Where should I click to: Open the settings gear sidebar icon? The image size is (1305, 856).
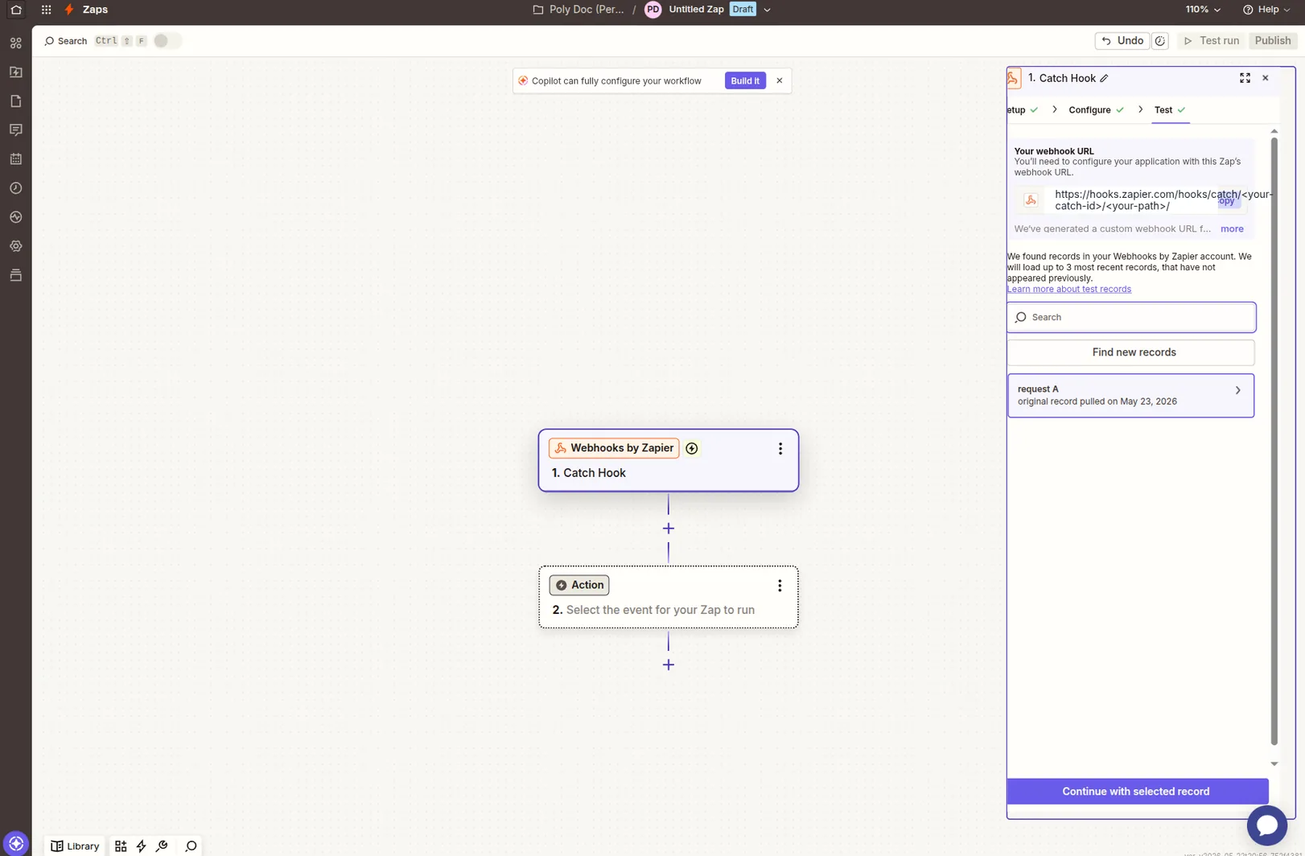[x=15, y=246]
